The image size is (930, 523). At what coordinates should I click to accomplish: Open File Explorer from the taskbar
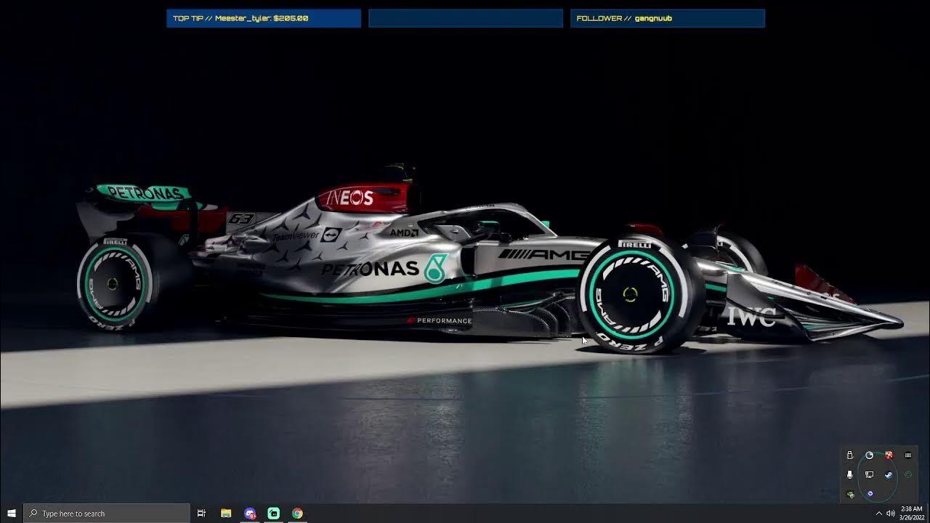click(226, 513)
